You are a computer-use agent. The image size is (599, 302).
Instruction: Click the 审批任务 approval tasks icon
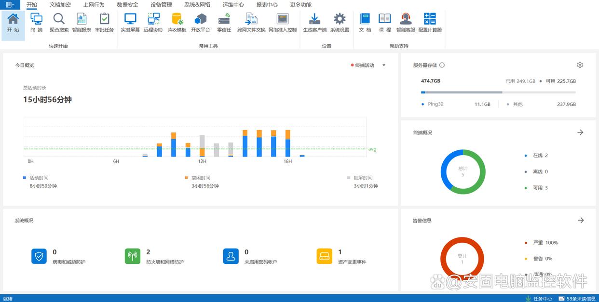pyautogui.click(x=104, y=23)
